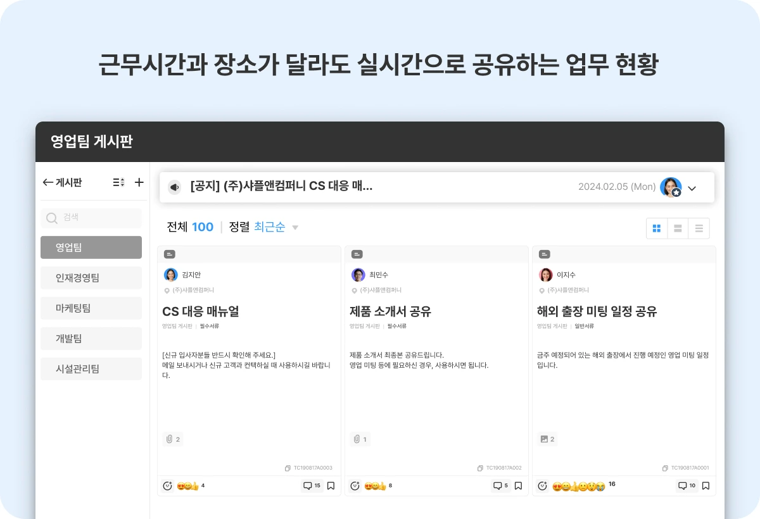The image size is (760, 519).
Task: Click the post type icon on 제품 소개서 공유 card
Action: click(x=357, y=254)
